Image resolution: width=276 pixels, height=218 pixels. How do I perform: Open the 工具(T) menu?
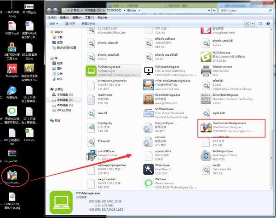click(x=89, y=18)
